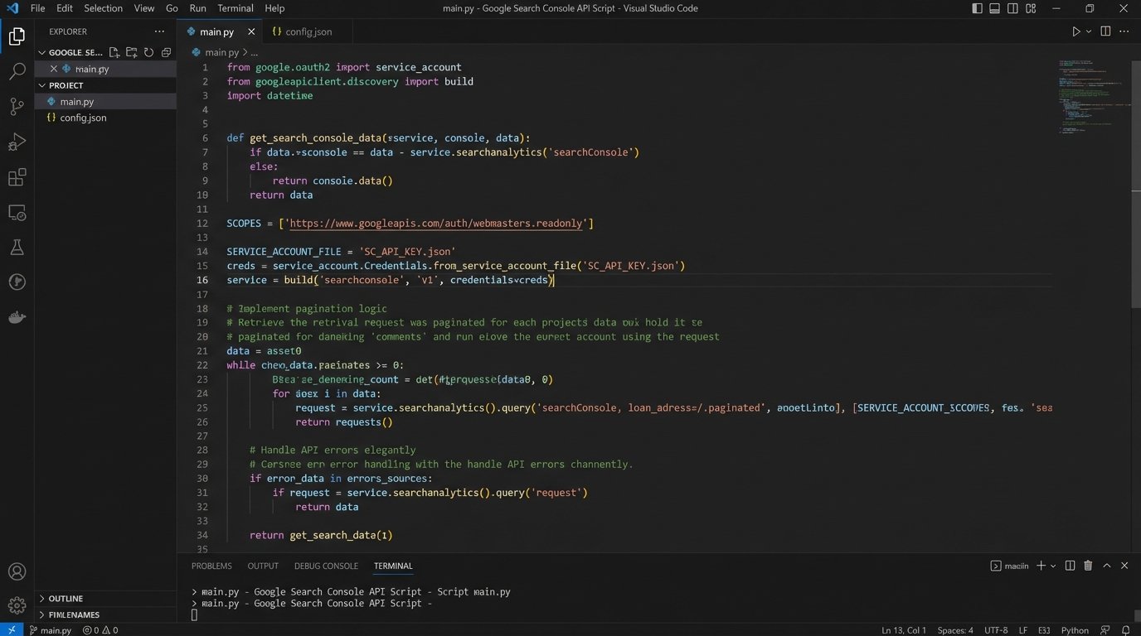Open the Source Control view

coord(17,107)
